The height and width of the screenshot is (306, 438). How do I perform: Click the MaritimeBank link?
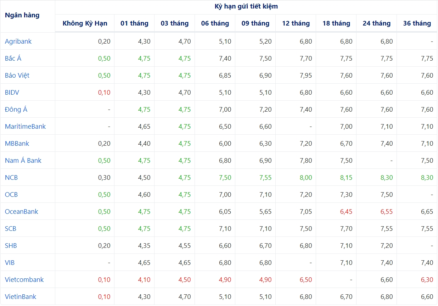pos(25,127)
